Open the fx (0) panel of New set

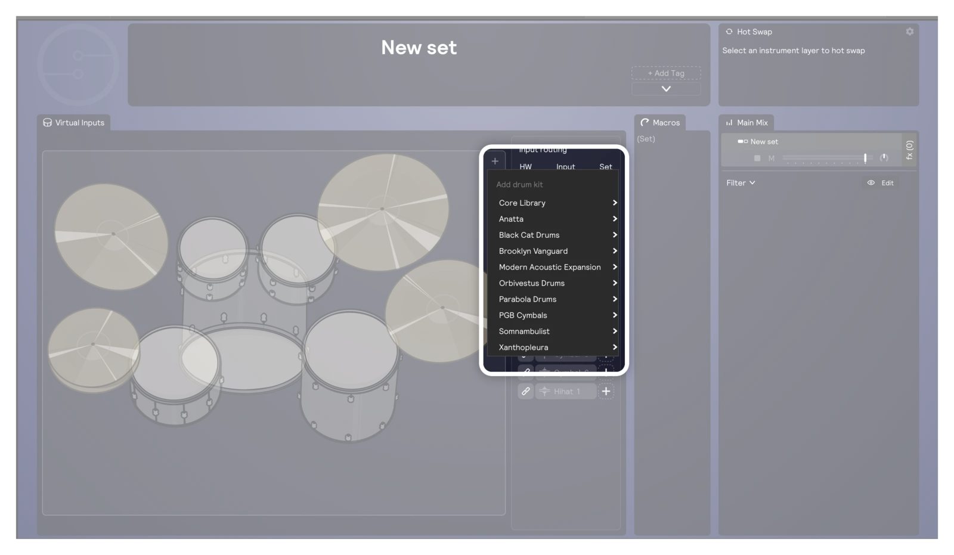909,150
